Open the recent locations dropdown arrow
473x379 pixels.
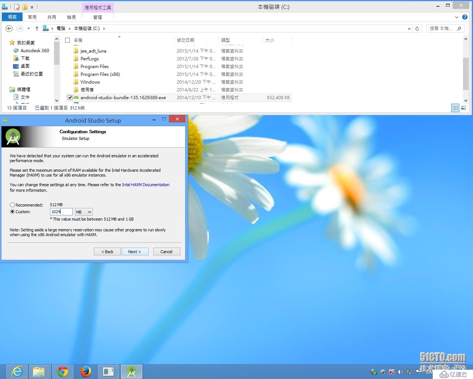[28, 28]
